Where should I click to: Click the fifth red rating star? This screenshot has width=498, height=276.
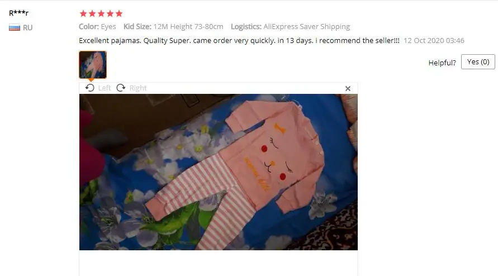tap(119, 13)
